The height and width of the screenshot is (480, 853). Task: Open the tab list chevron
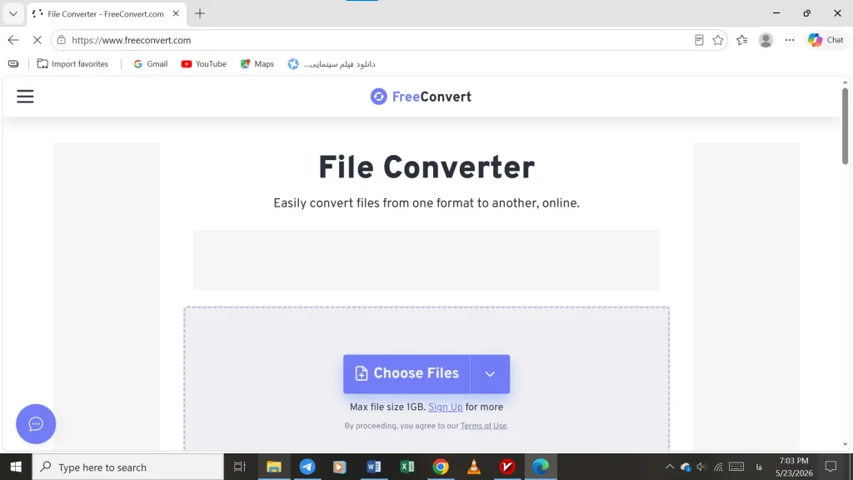tap(13, 13)
